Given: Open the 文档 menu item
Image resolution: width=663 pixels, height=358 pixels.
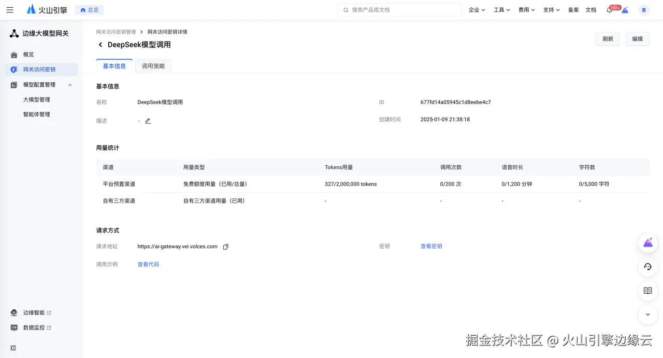Looking at the screenshot, I should (591, 10).
